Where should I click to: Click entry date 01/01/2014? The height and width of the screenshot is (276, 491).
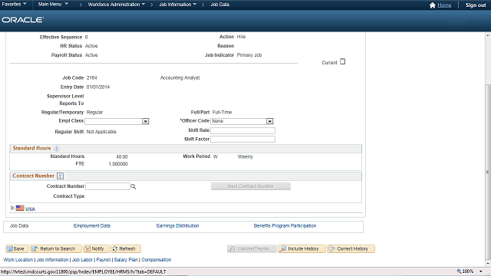(98, 87)
